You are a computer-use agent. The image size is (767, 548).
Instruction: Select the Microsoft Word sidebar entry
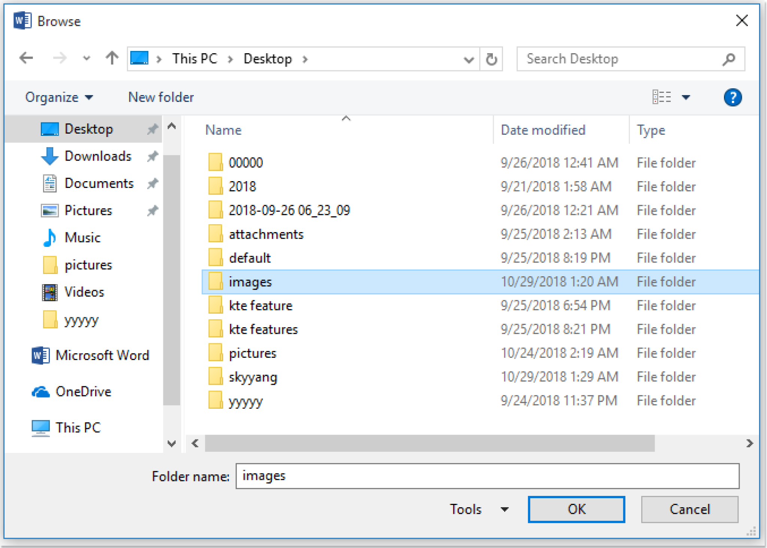[x=103, y=355]
